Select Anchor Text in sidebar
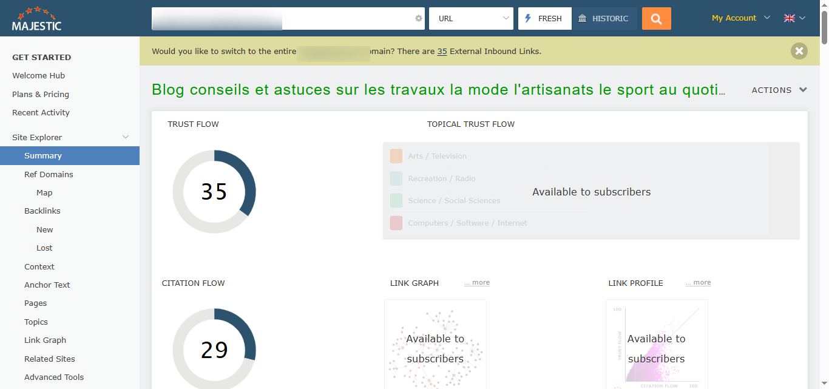 (x=47, y=285)
